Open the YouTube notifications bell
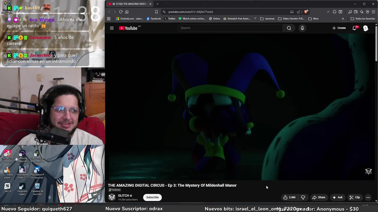 355,28
